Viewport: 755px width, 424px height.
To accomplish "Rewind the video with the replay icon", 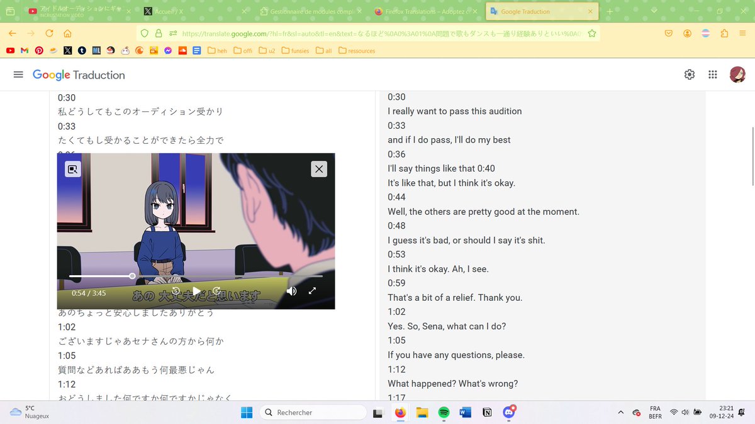I will click(176, 291).
